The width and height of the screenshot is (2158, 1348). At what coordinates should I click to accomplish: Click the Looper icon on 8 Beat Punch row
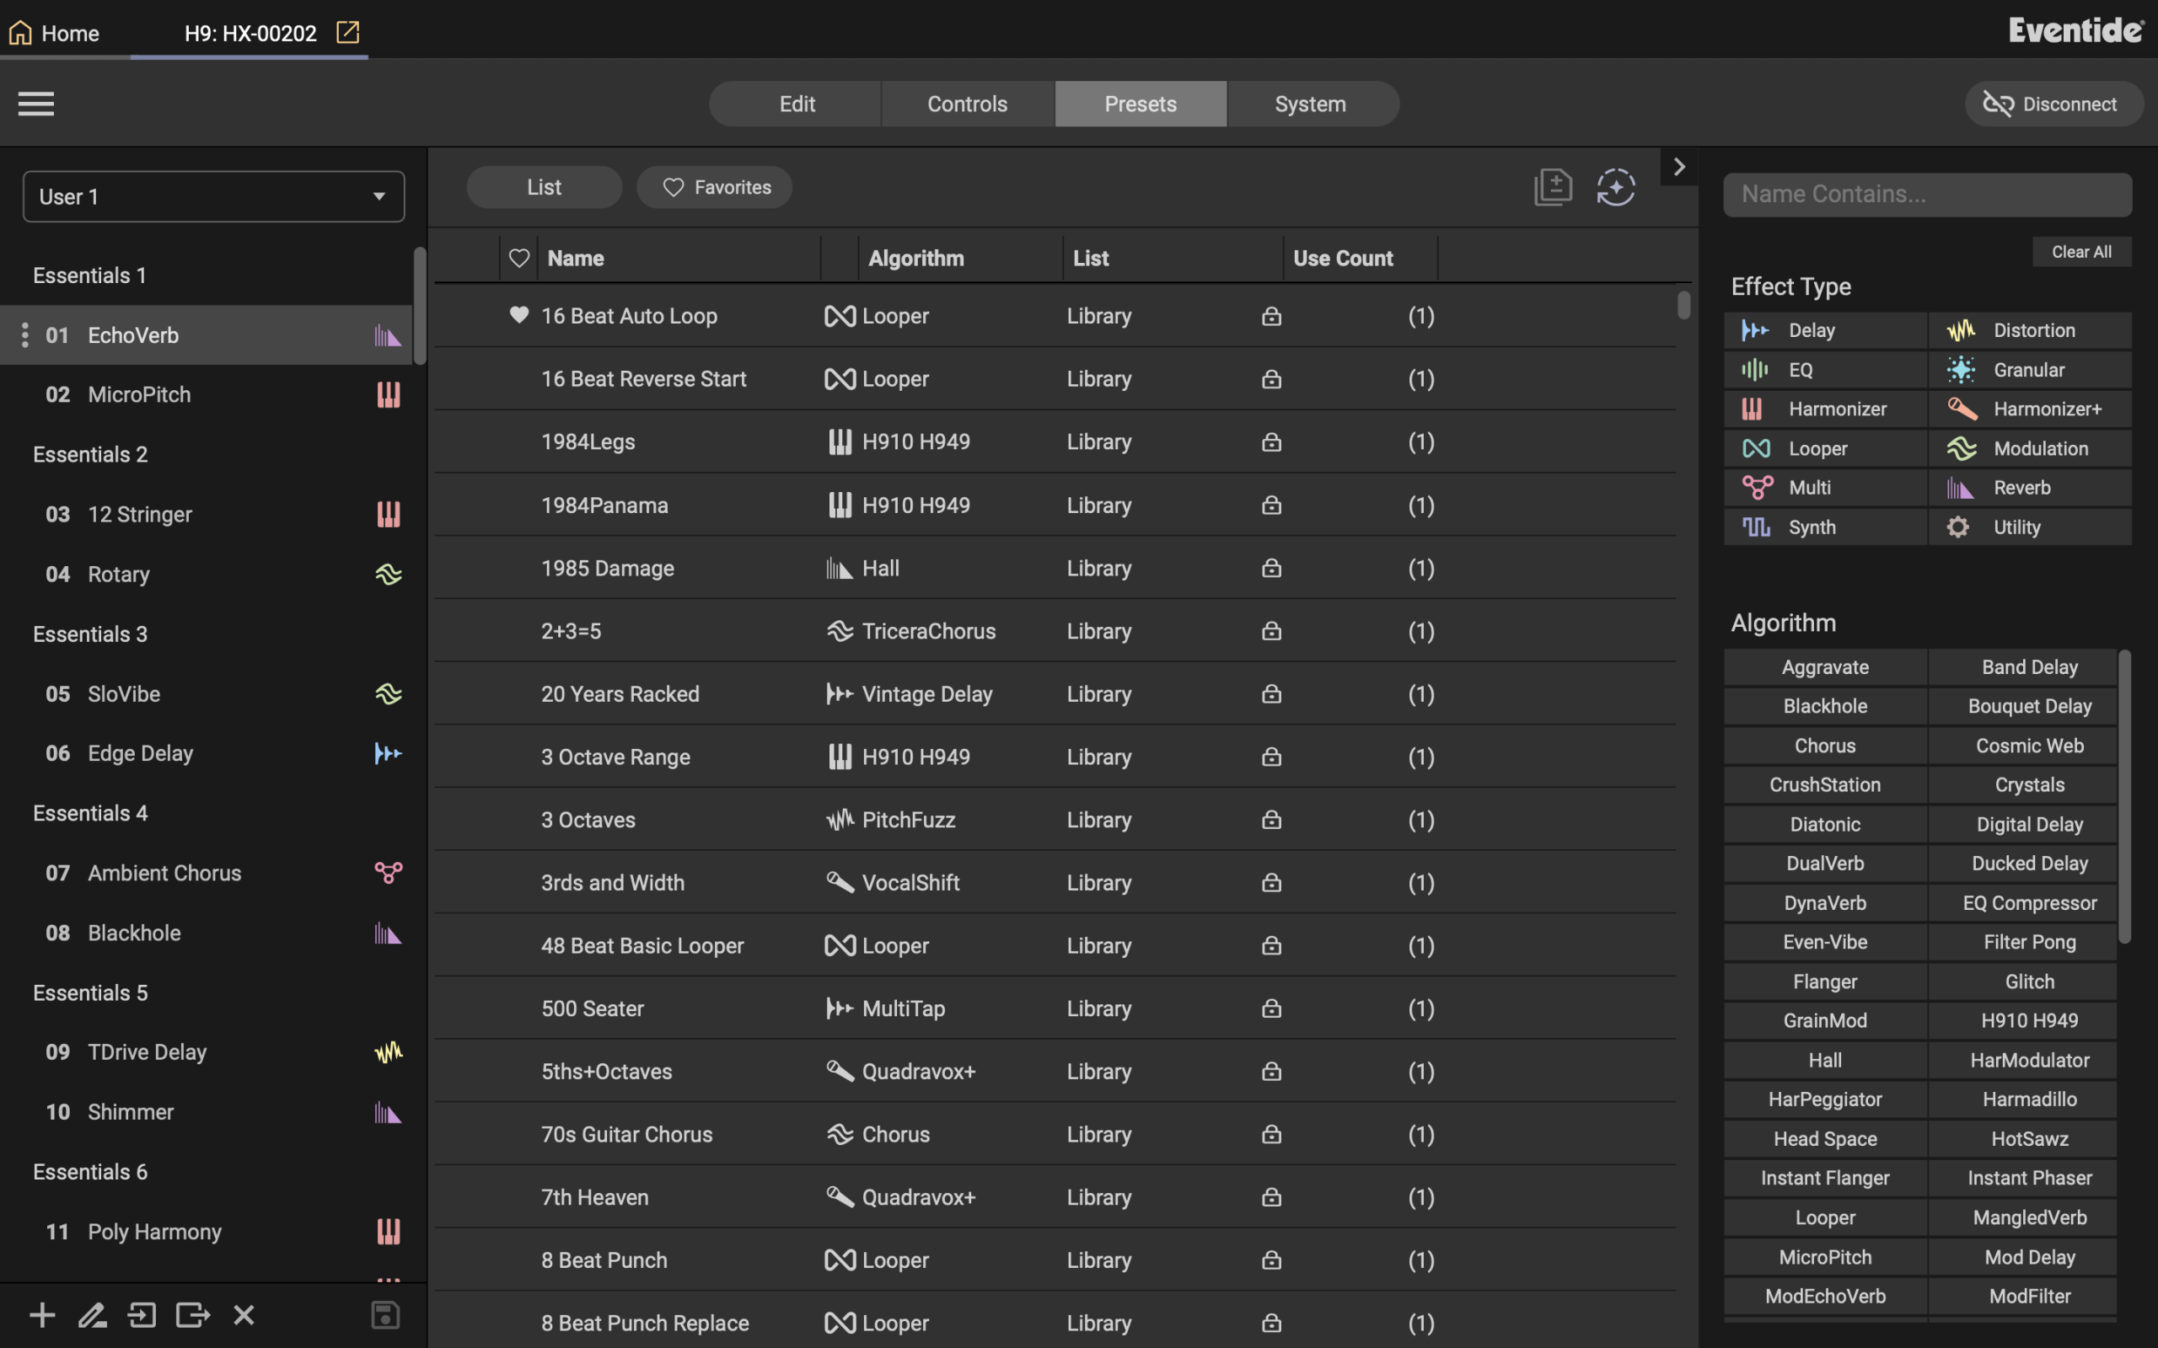pyautogui.click(x=840, y=1260)
